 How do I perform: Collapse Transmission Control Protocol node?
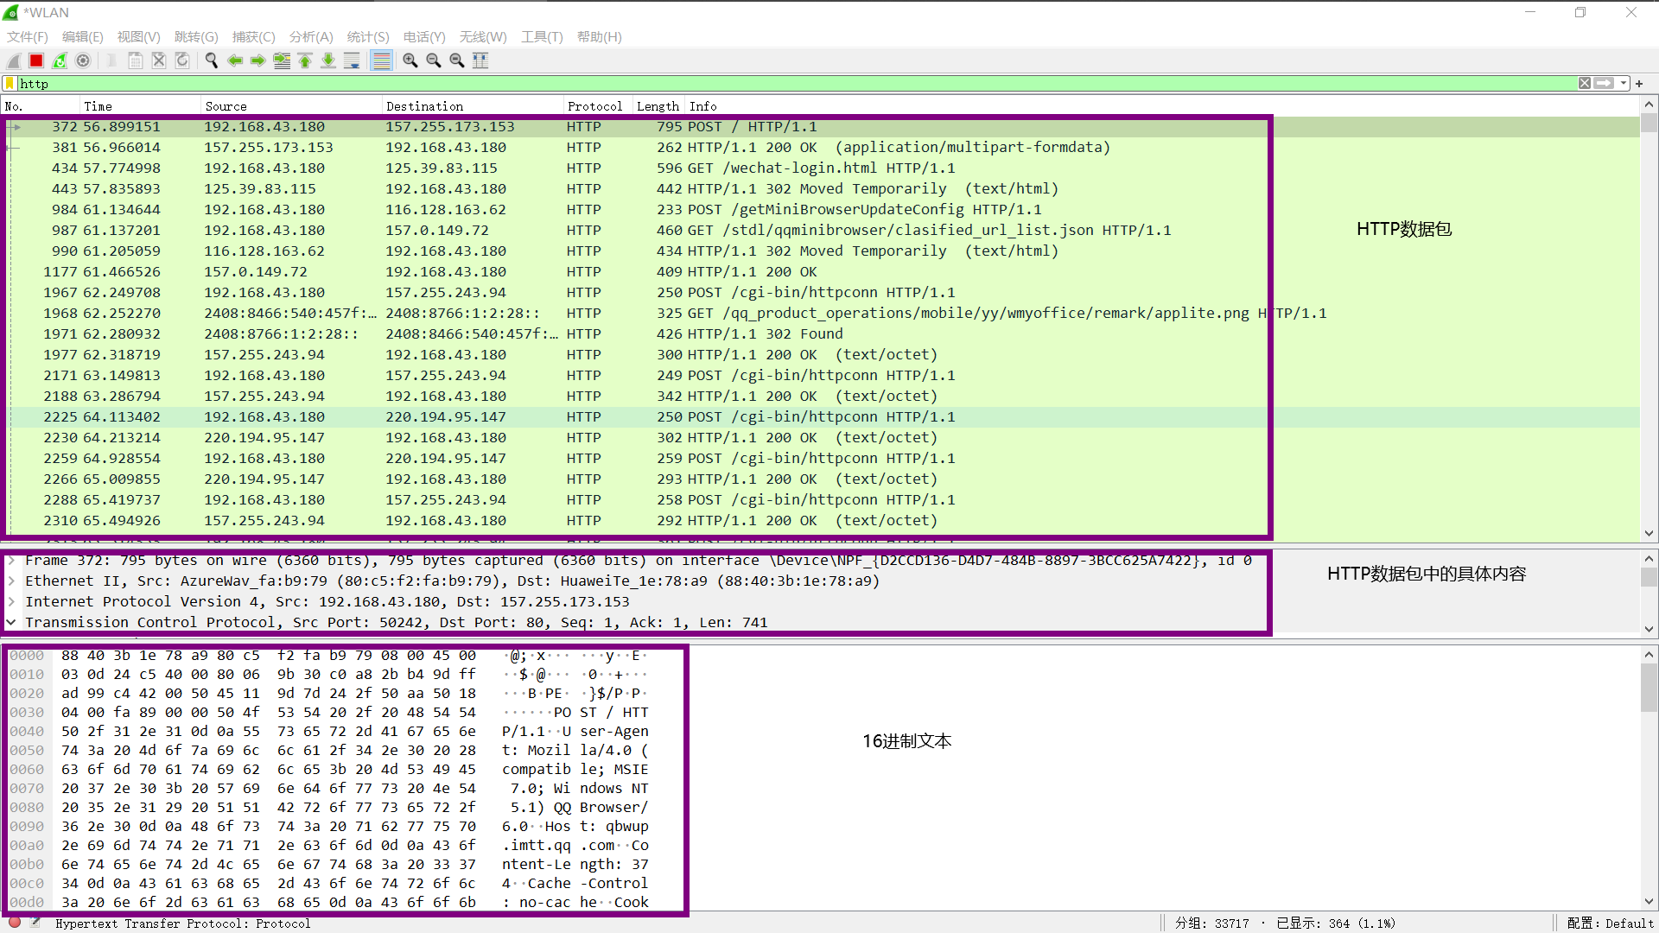click(12, 623)
